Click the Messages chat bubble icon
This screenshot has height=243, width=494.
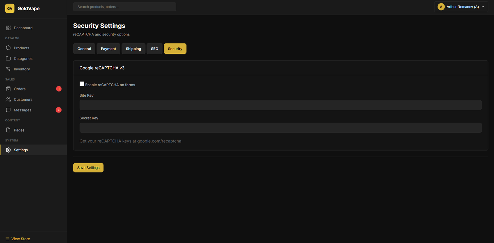point(8,110)
